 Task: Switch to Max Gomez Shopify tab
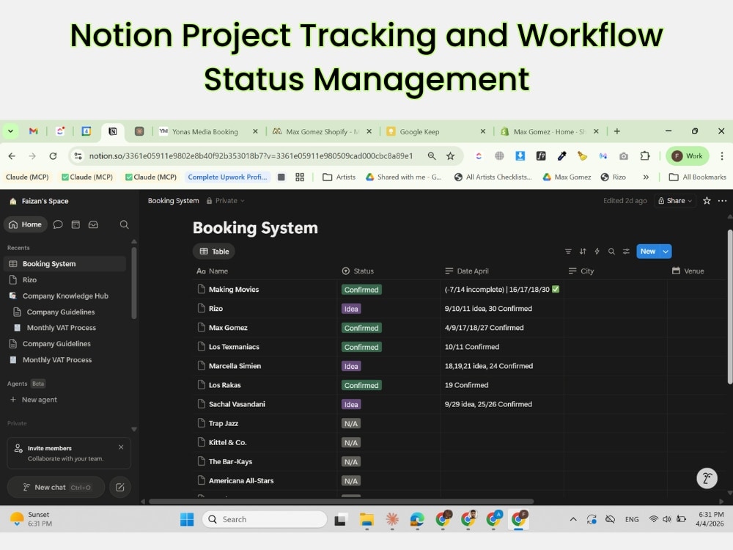click(323, 132)
